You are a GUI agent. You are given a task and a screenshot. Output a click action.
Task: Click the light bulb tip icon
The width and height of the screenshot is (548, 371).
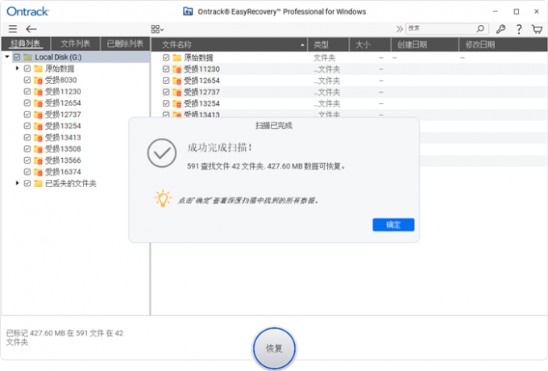pos(163,198)
